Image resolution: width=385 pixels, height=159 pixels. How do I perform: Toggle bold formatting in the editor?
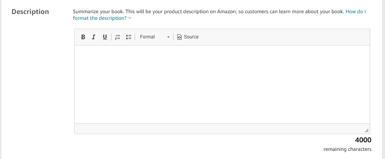pos(83,37)
